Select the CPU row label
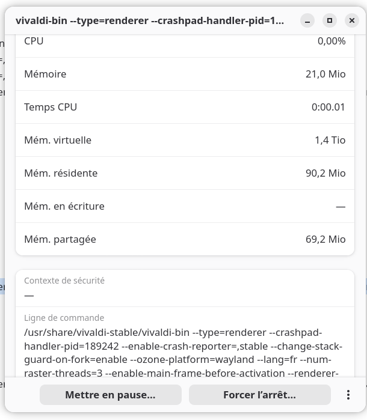This screenshot has height=420, width=367. [34, 41]
